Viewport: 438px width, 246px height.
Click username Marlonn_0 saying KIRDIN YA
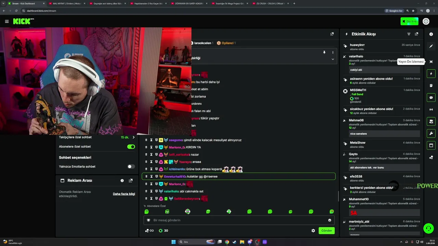(176, 147)
